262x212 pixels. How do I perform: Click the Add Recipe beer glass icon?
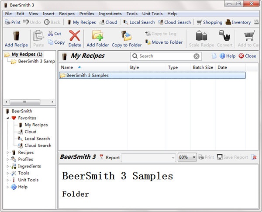point(16,35)
